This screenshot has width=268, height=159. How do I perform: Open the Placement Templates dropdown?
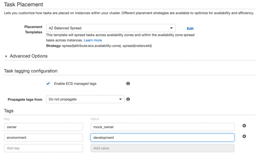coord(110,28)
